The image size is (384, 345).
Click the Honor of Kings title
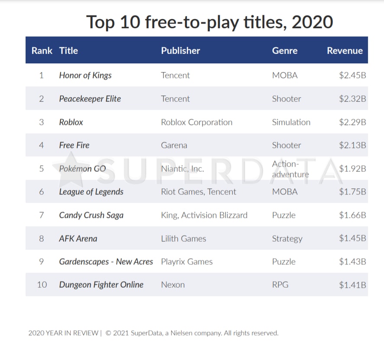pos(85,76)
